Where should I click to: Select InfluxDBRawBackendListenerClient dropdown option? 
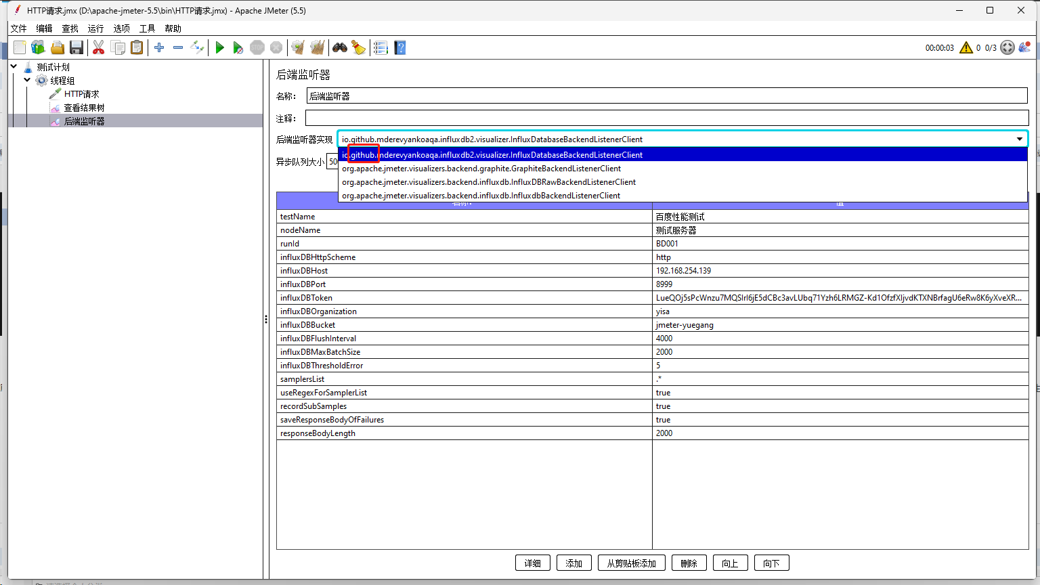[x=682, y=182]
